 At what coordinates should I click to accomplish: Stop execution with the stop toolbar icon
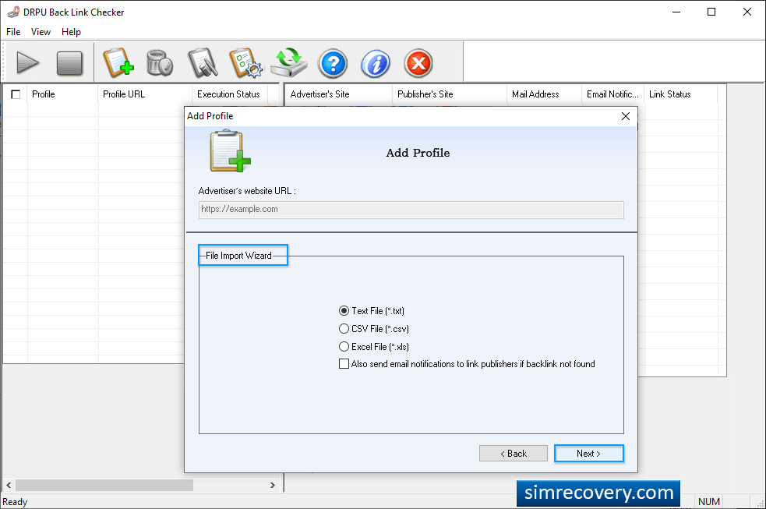(69, 63)
